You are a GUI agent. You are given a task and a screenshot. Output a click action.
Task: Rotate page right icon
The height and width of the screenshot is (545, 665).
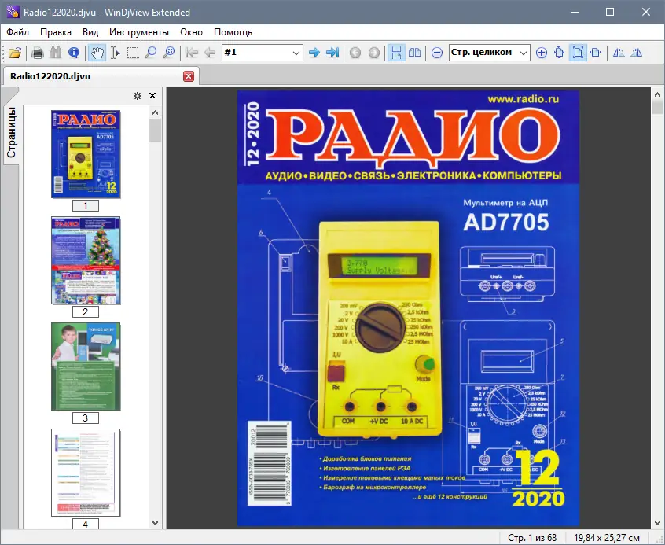click(x=637, y=53)
